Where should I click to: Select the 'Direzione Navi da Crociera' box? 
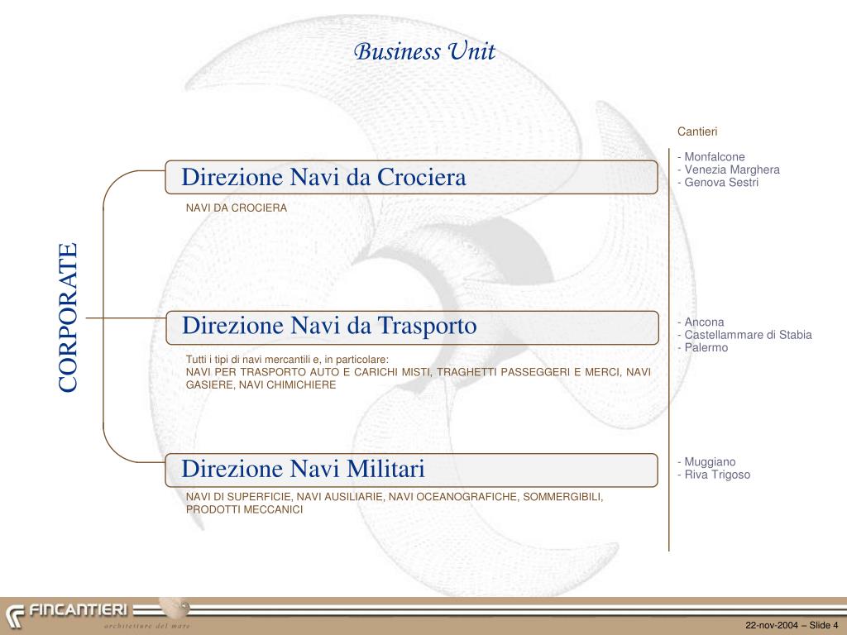pyautogui.click(x=411, y=177)
